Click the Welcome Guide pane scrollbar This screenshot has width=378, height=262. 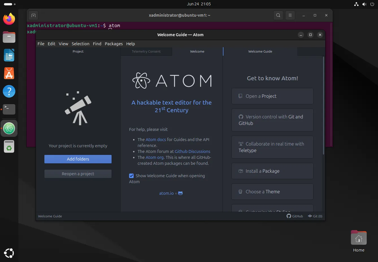pyautogui.click(x=323, y=105)
